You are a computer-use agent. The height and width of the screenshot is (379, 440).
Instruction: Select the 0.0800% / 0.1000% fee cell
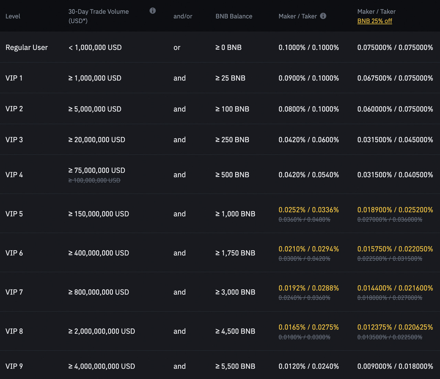point(309,109)
